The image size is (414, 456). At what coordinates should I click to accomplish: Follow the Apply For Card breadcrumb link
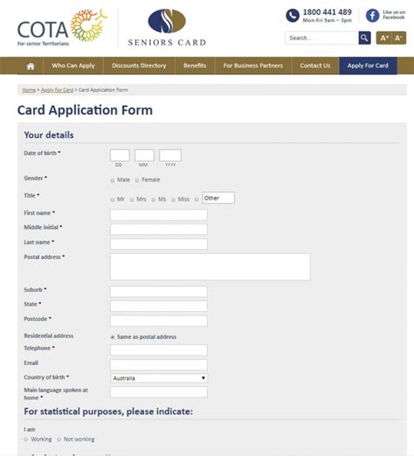(57, 90)
